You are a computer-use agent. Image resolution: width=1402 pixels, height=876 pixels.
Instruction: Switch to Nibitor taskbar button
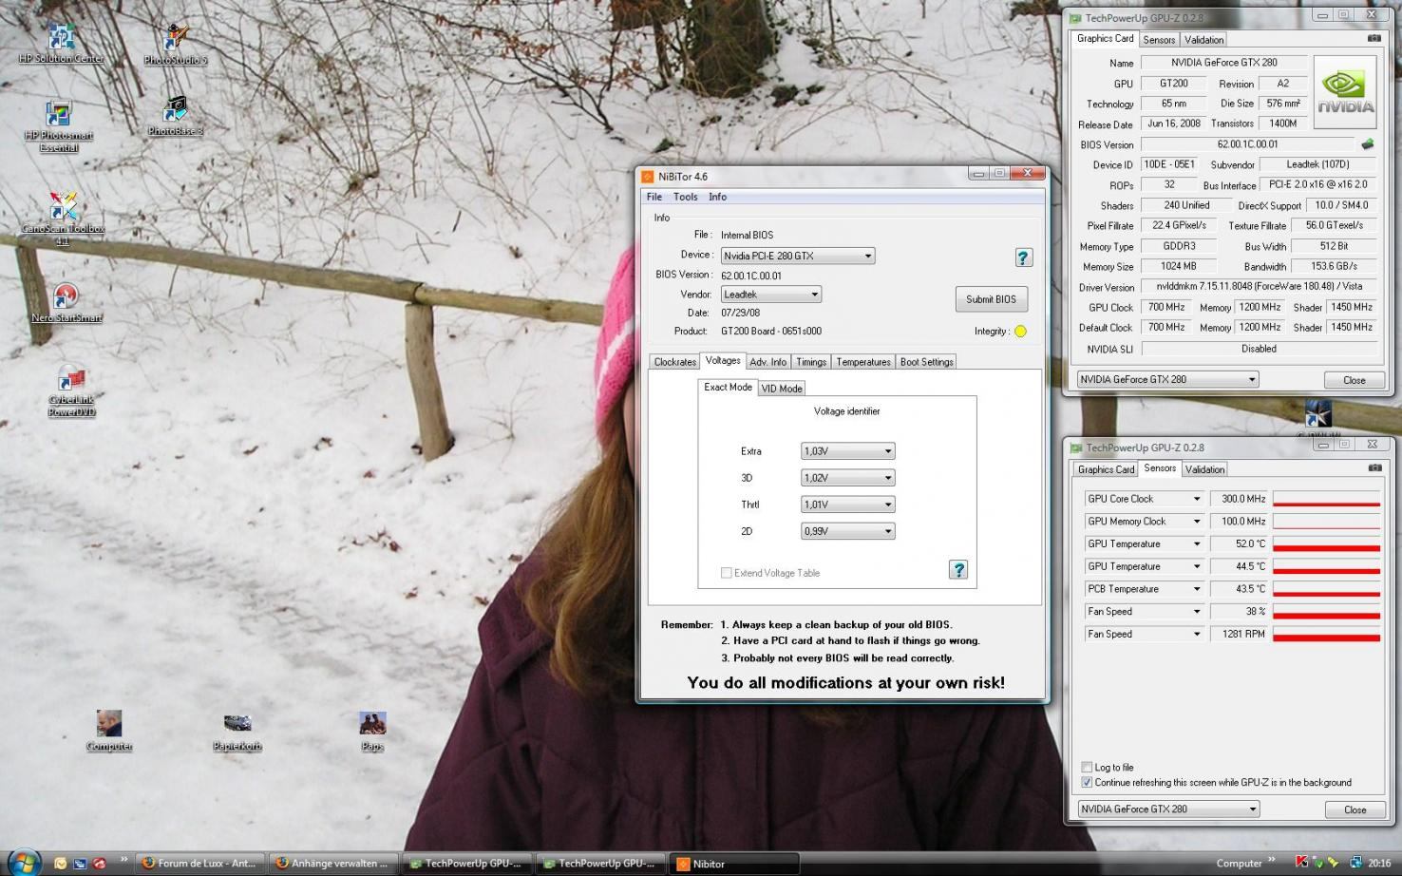tap(735, 863)
